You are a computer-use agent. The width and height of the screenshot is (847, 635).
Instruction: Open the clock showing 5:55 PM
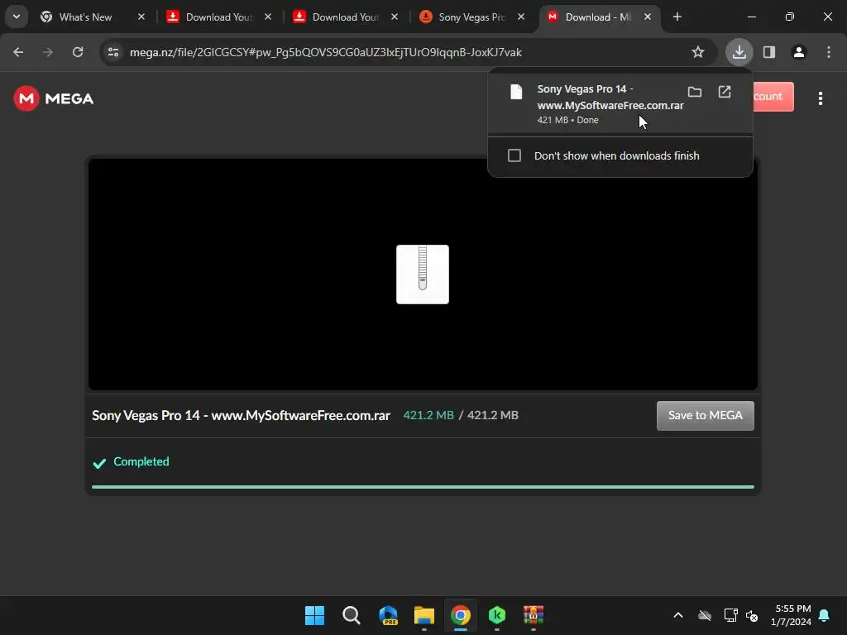click(792, 615)
